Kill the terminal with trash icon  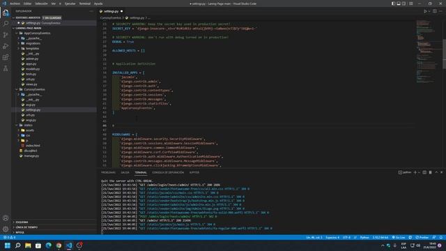click(431, 172)
